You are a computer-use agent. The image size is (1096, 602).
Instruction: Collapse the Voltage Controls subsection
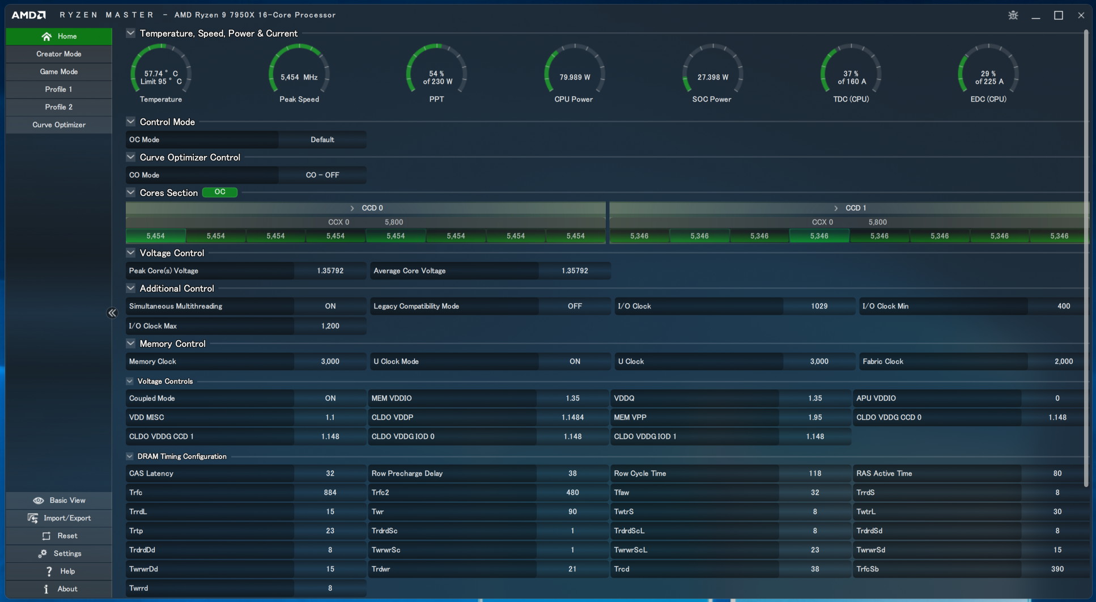tap(130, 381)
